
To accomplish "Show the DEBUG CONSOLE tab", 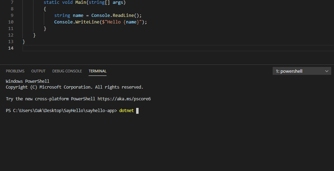I will [67, 71].
